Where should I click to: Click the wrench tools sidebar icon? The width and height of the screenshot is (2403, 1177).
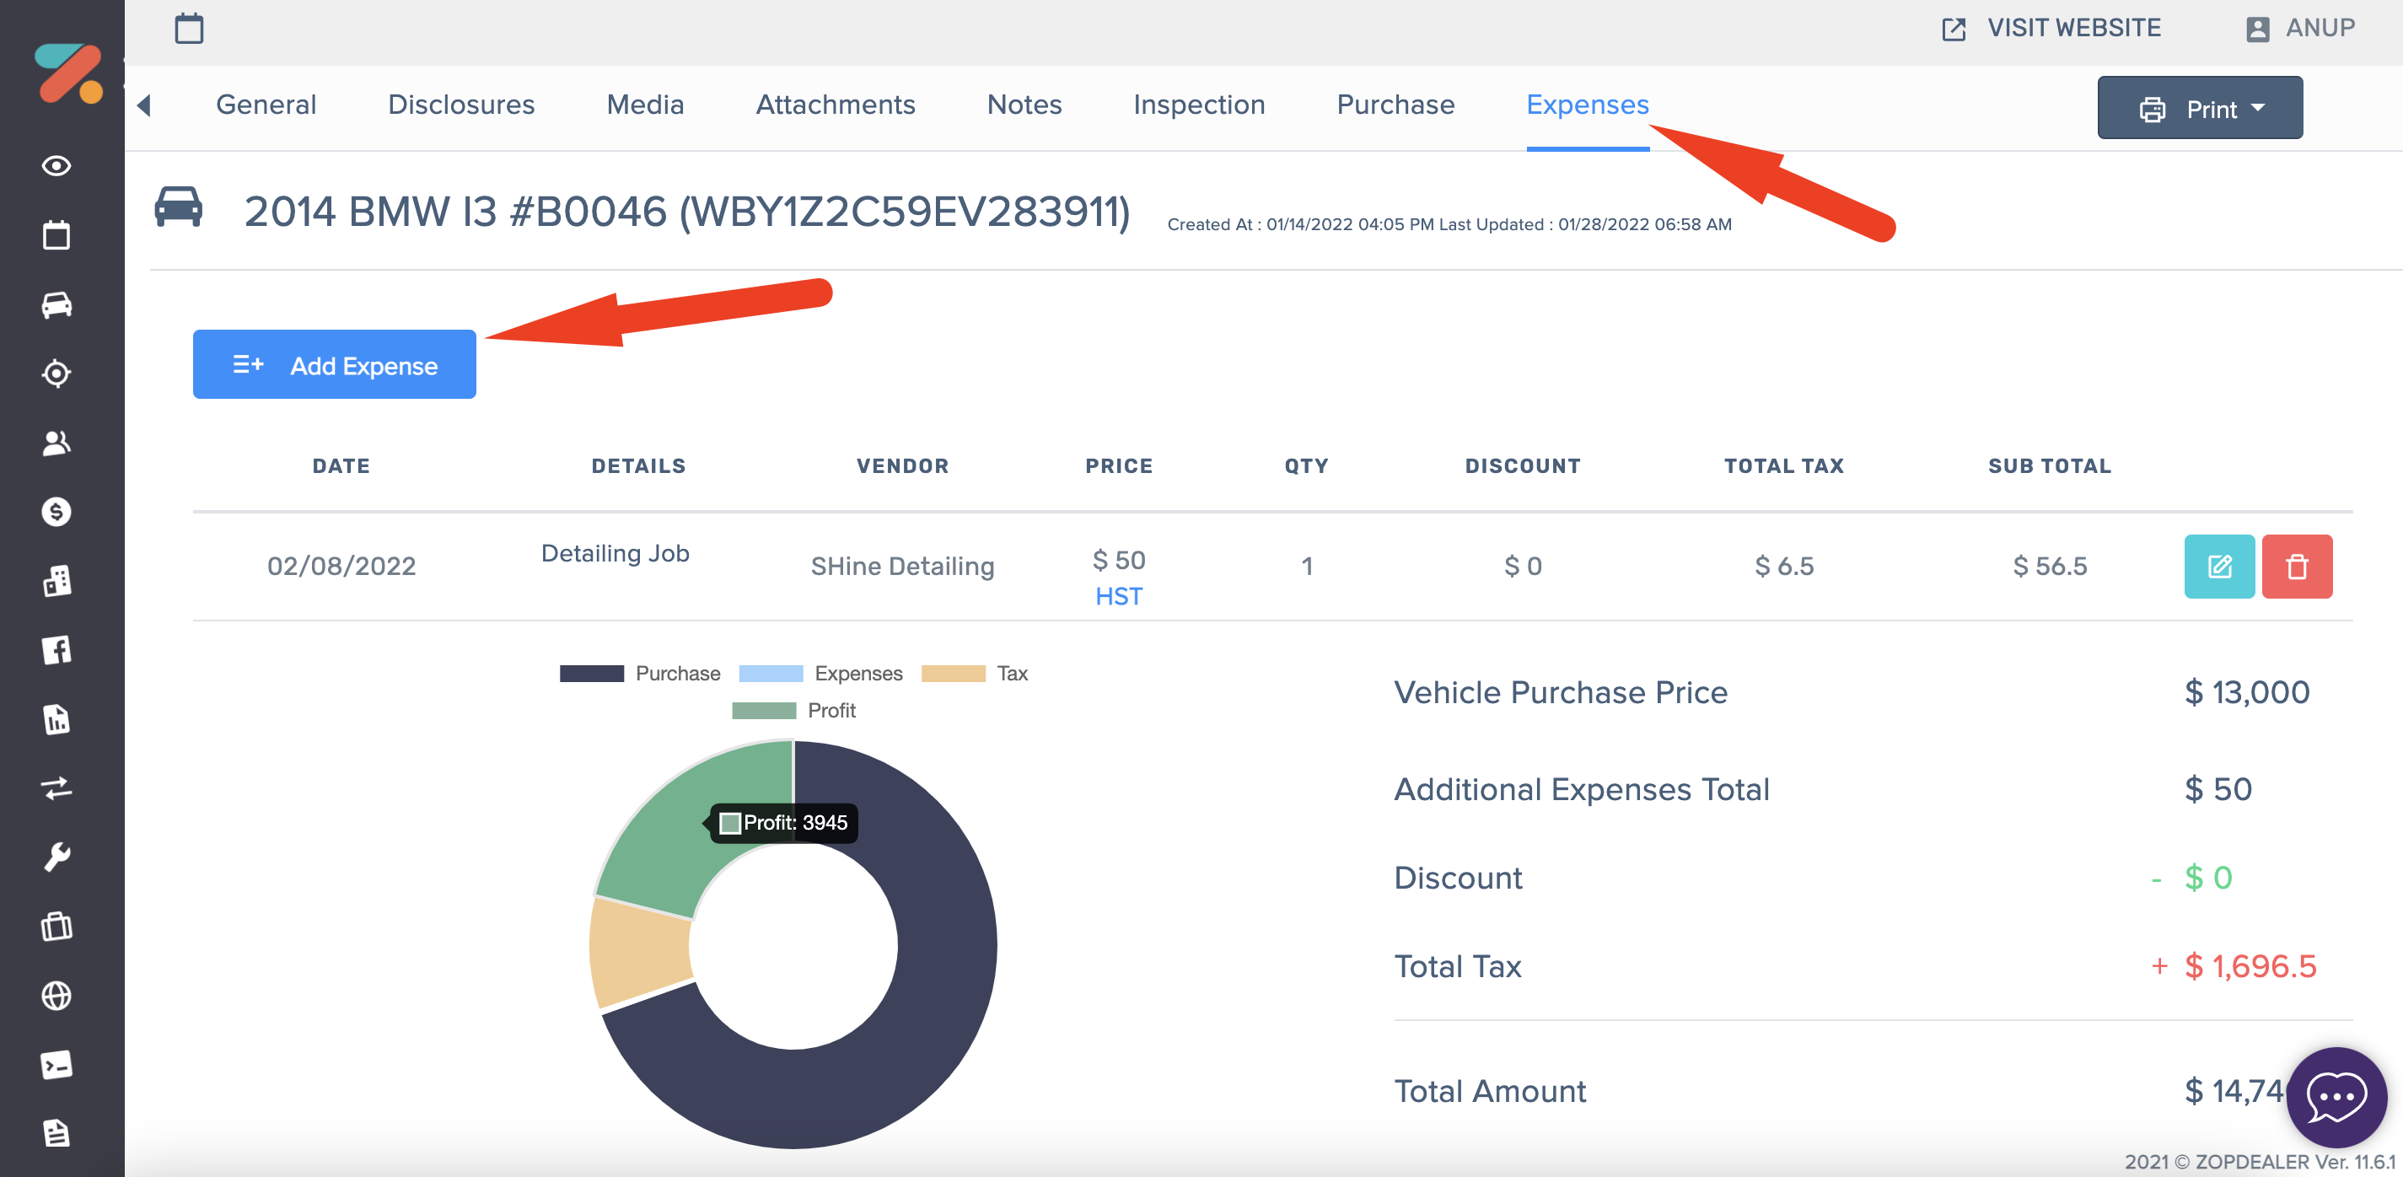pos(56,857)
